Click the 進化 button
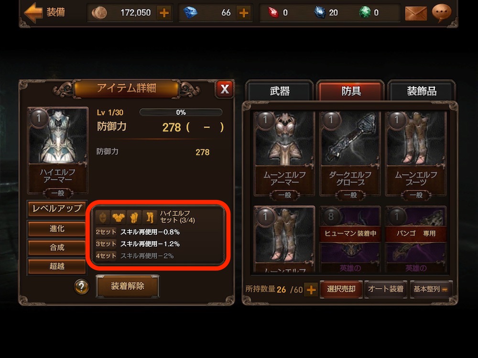 click(x=57, y=229)
